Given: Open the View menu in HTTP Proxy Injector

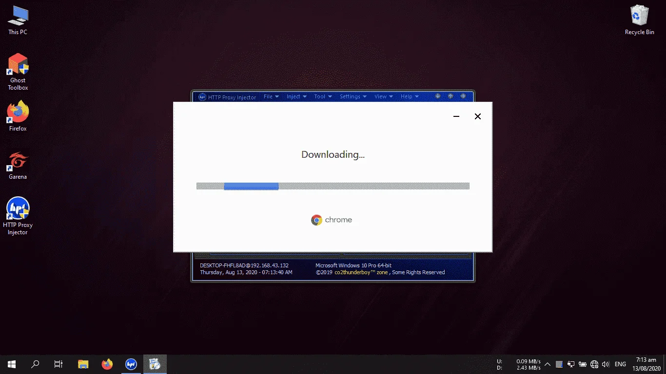Looking at the screenshot, I should pos(384,96).
